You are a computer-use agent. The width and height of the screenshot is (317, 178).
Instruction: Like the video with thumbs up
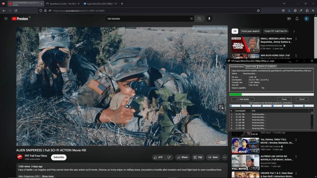158,157
